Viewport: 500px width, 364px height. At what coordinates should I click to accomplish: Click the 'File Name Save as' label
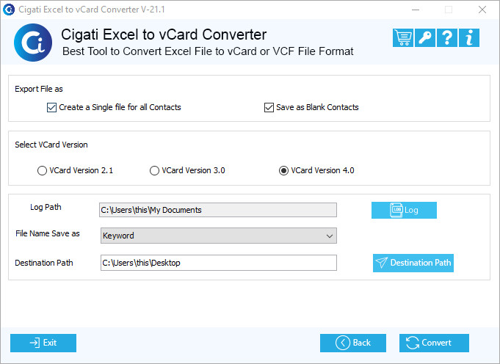click(48, 233)
